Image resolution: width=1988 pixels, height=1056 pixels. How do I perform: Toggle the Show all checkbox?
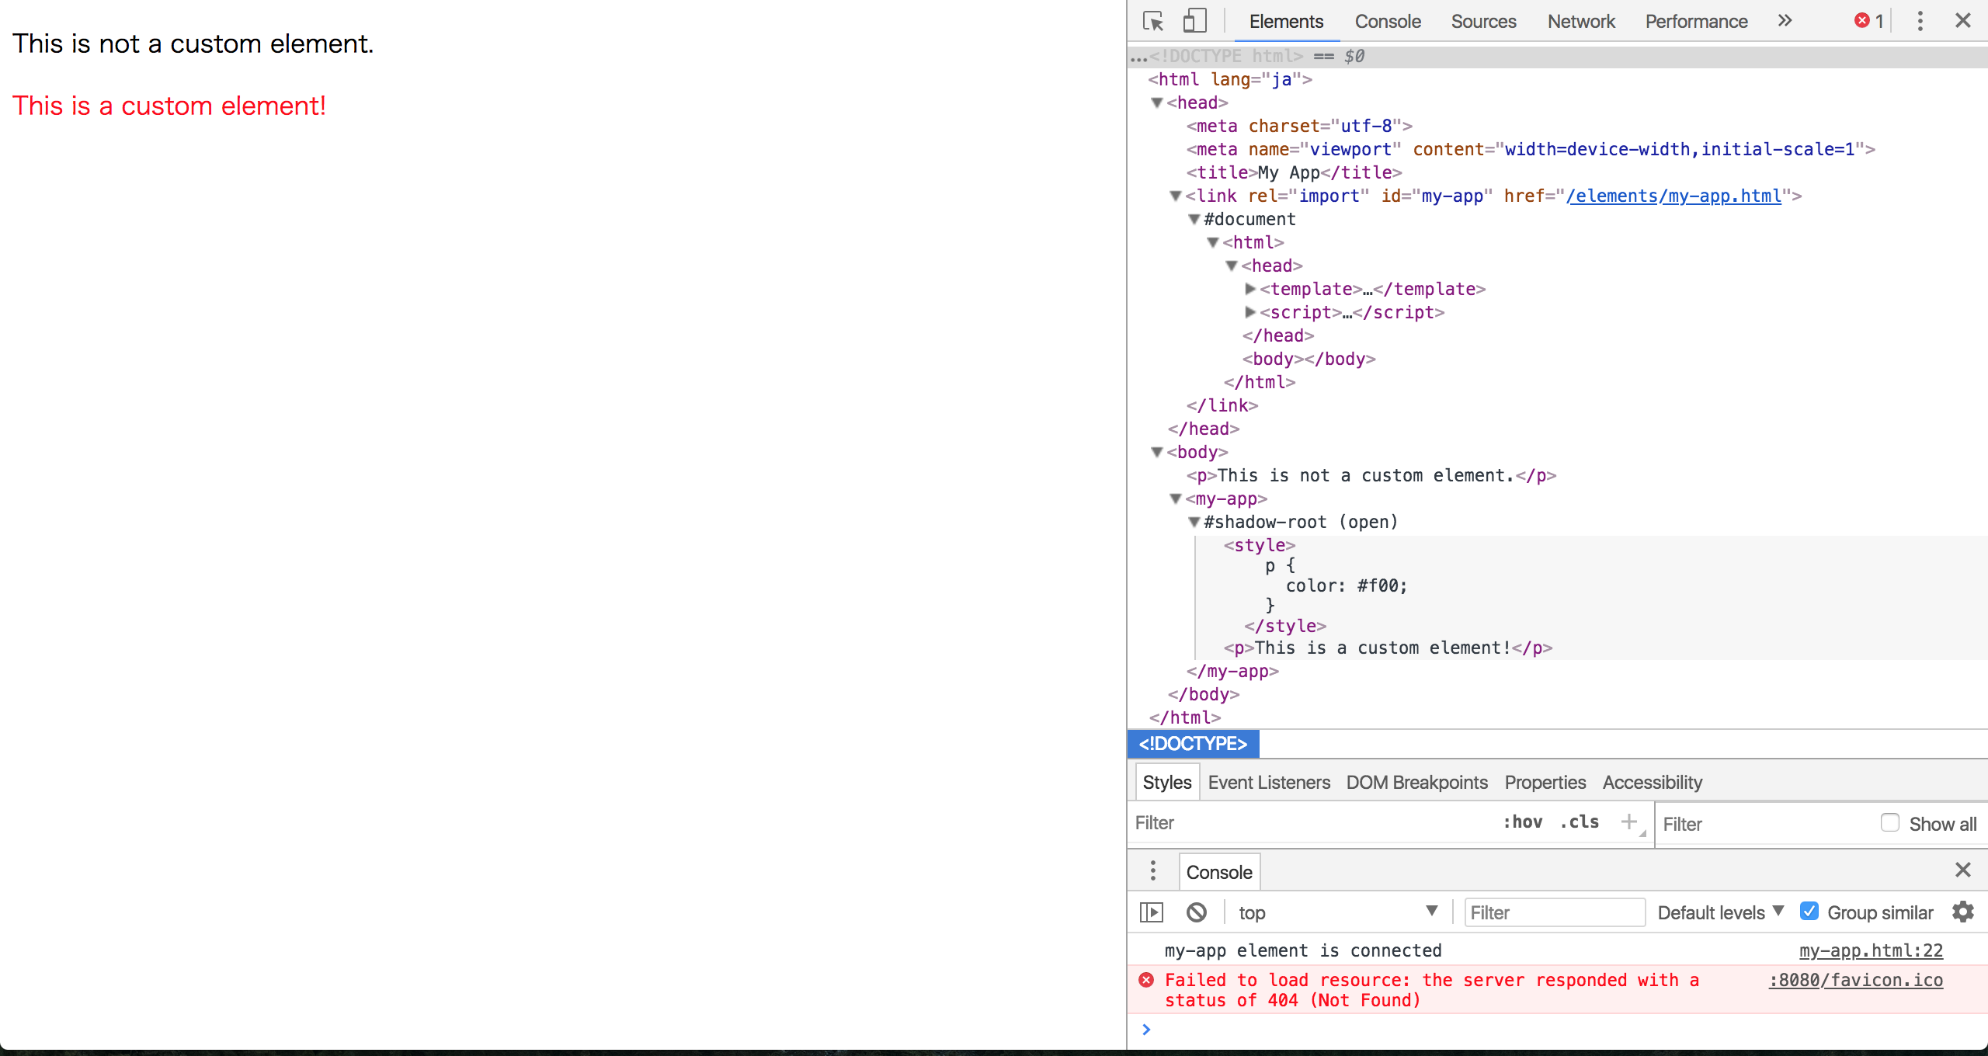pyautogui.click(x=1888, y=823)
